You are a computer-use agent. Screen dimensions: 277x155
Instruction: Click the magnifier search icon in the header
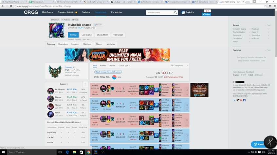tap(175, 12)
